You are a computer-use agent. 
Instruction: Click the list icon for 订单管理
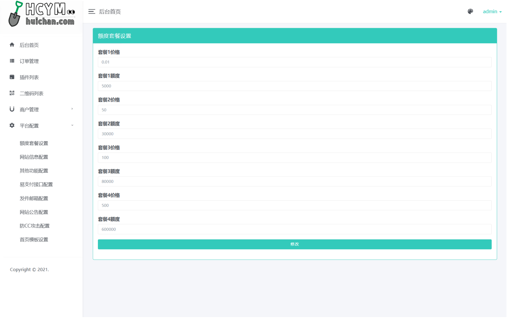[x=12, y=61]
